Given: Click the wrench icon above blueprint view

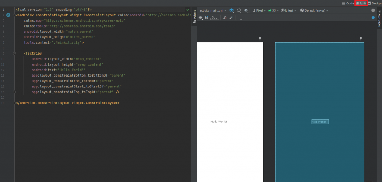Looking at the screenshot, I should [361, 39].
